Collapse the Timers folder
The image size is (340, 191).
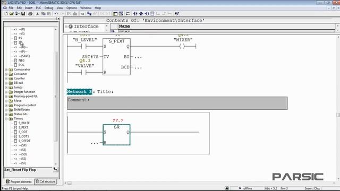click(6, 119)
